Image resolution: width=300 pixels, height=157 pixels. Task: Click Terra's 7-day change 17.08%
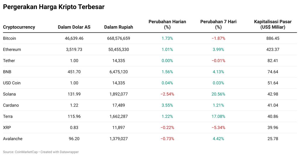tap(218, 116)
